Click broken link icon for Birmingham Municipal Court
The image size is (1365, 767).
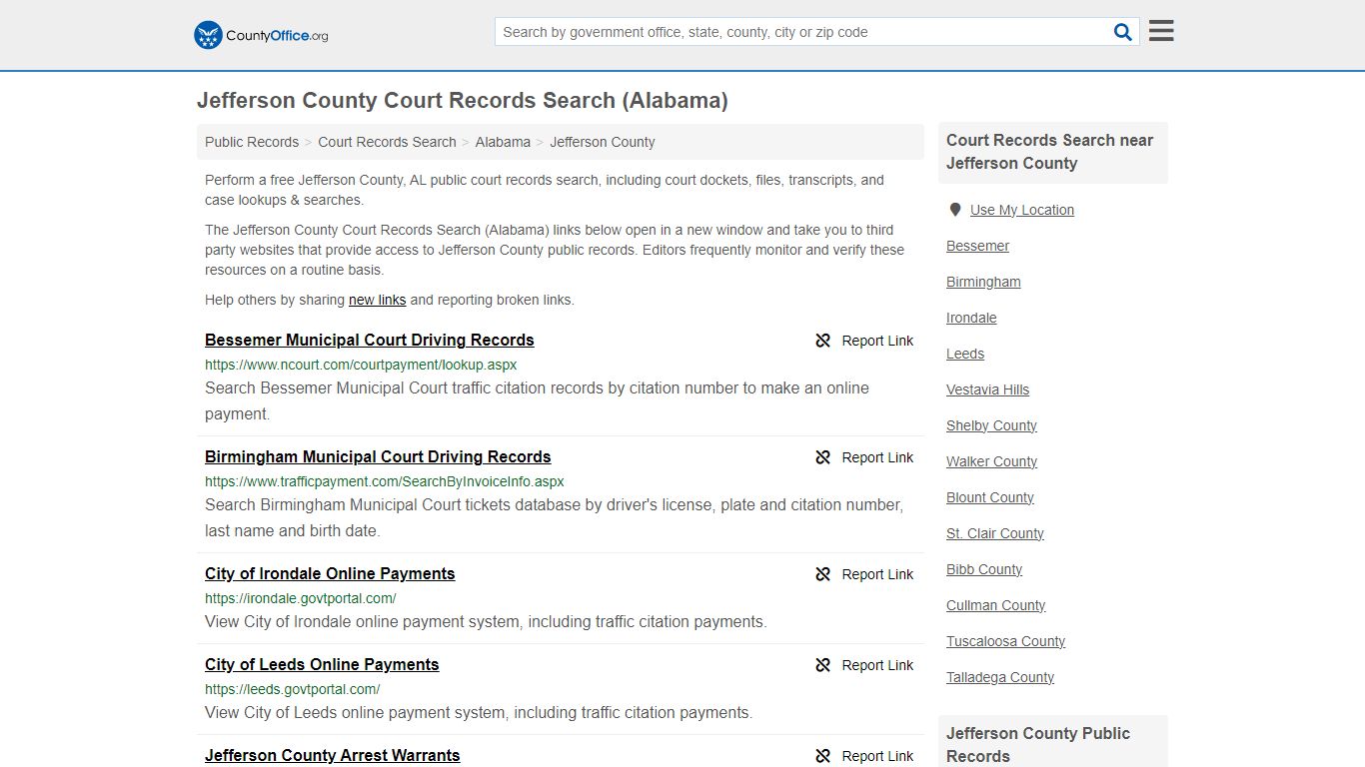[x=823, y=457]
